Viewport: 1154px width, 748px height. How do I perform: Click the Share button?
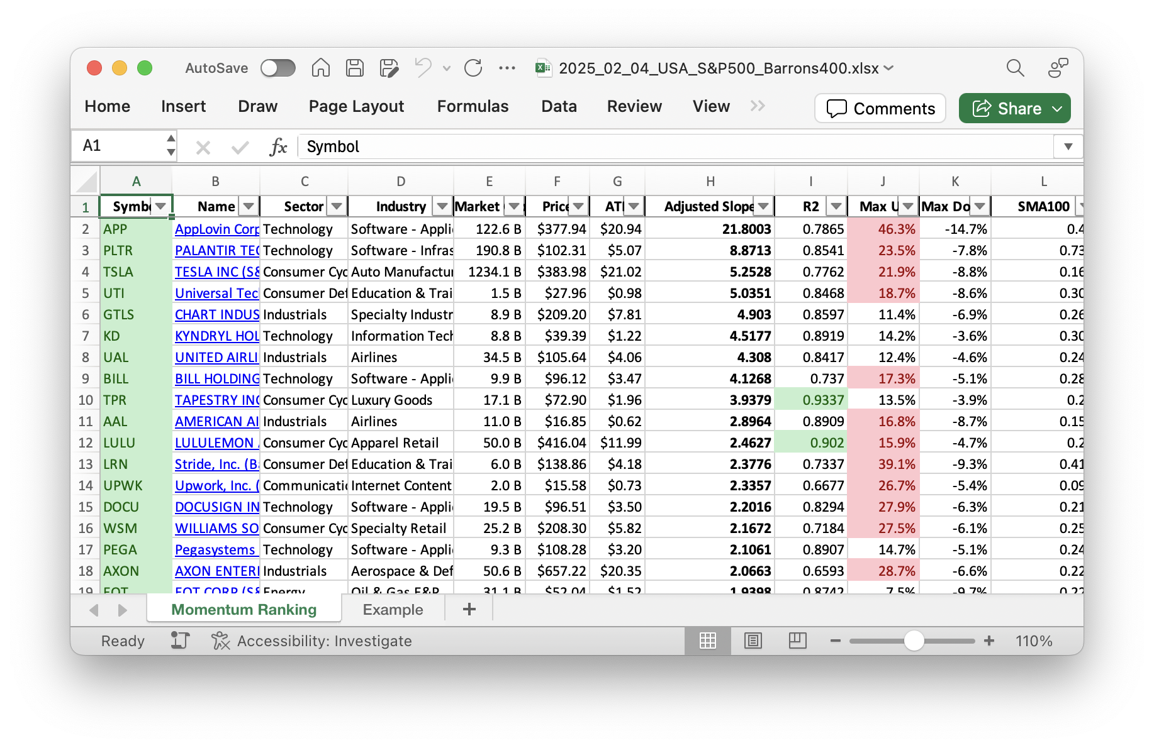1015,108
